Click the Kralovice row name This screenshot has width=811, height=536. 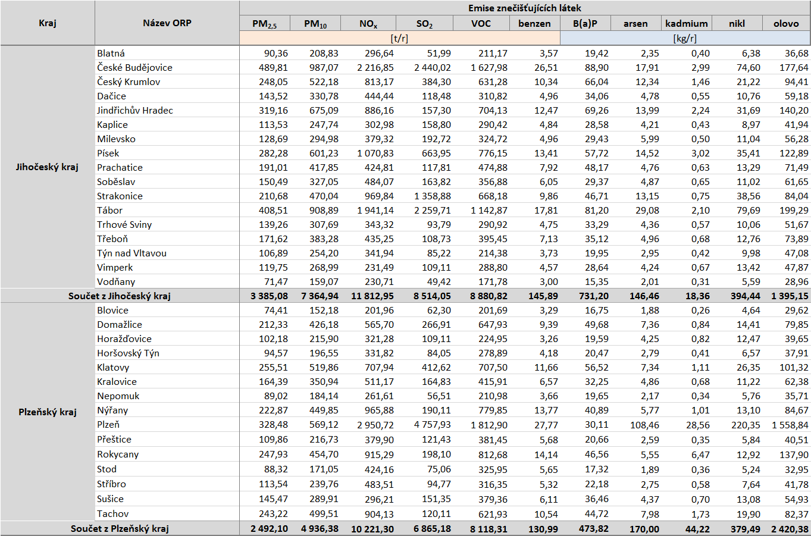[117, 382]
